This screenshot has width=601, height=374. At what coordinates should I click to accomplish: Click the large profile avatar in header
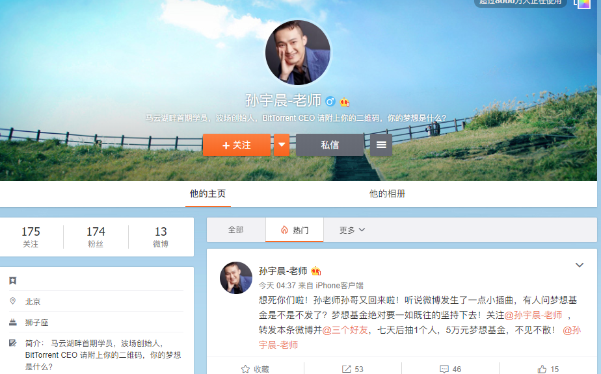[298, 53]
